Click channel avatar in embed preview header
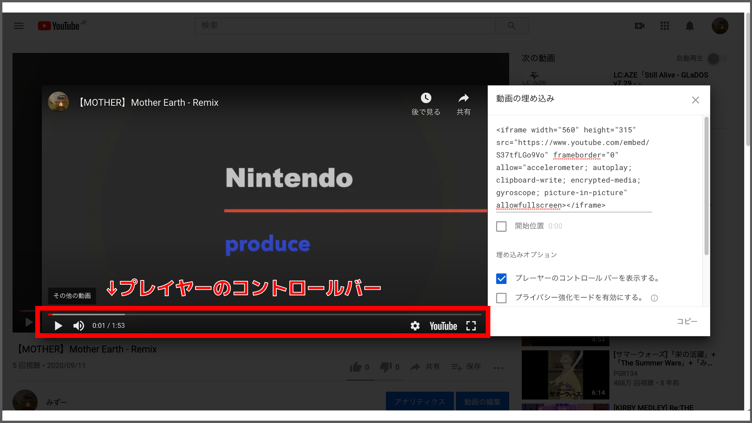 coord(58,102)
